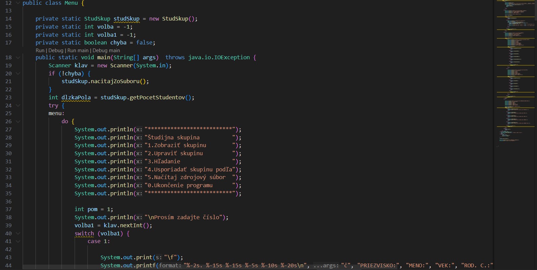Click line number 23 in gutter

tap(8, 98)
